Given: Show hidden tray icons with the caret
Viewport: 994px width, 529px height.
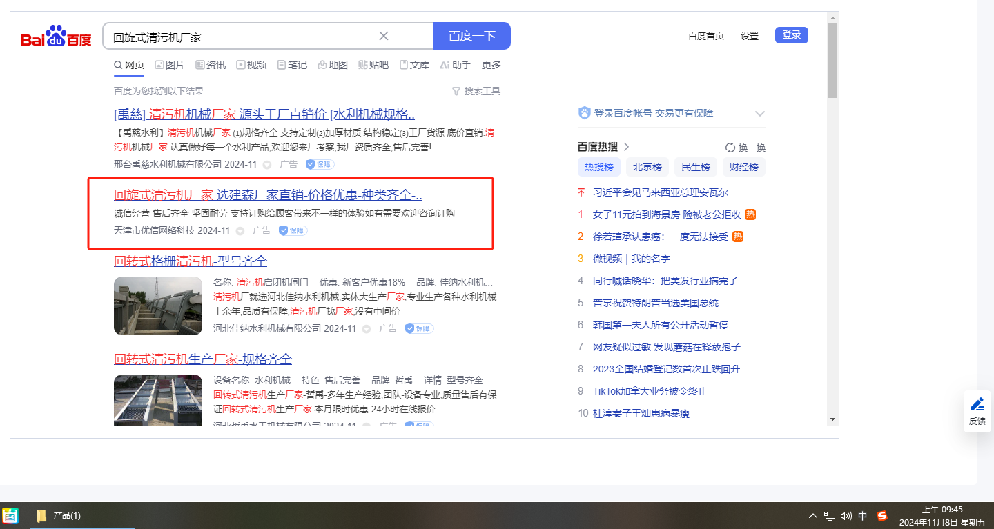Looking at the screenshot, I should point(812,516).
